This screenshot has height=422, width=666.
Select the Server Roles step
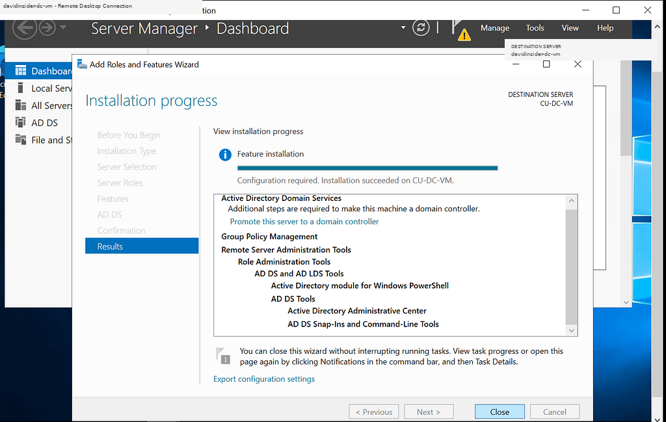click(120, 183)
